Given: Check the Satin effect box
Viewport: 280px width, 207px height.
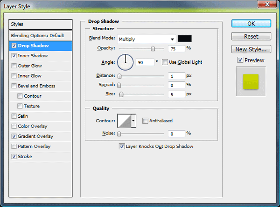Looking at the screenshot, I should coord(14,116).
